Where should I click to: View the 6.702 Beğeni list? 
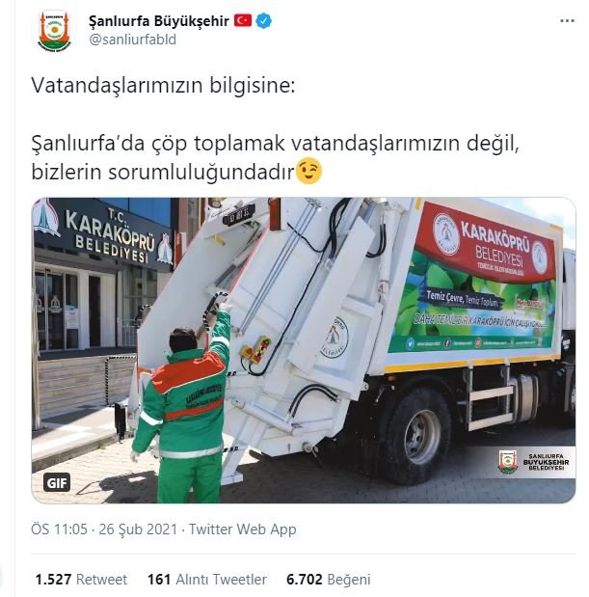point(329,580)
